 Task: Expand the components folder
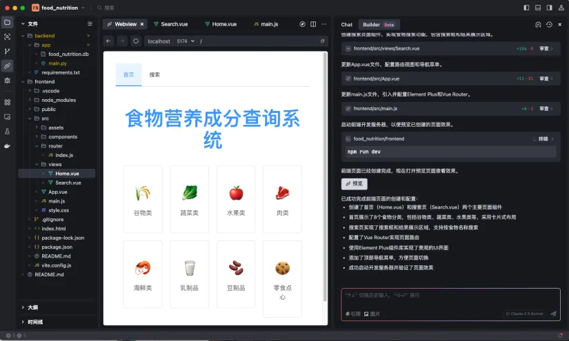click(x=37, y=136)
